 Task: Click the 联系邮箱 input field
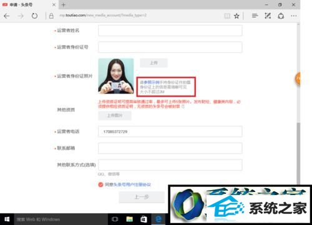point(170,148)
